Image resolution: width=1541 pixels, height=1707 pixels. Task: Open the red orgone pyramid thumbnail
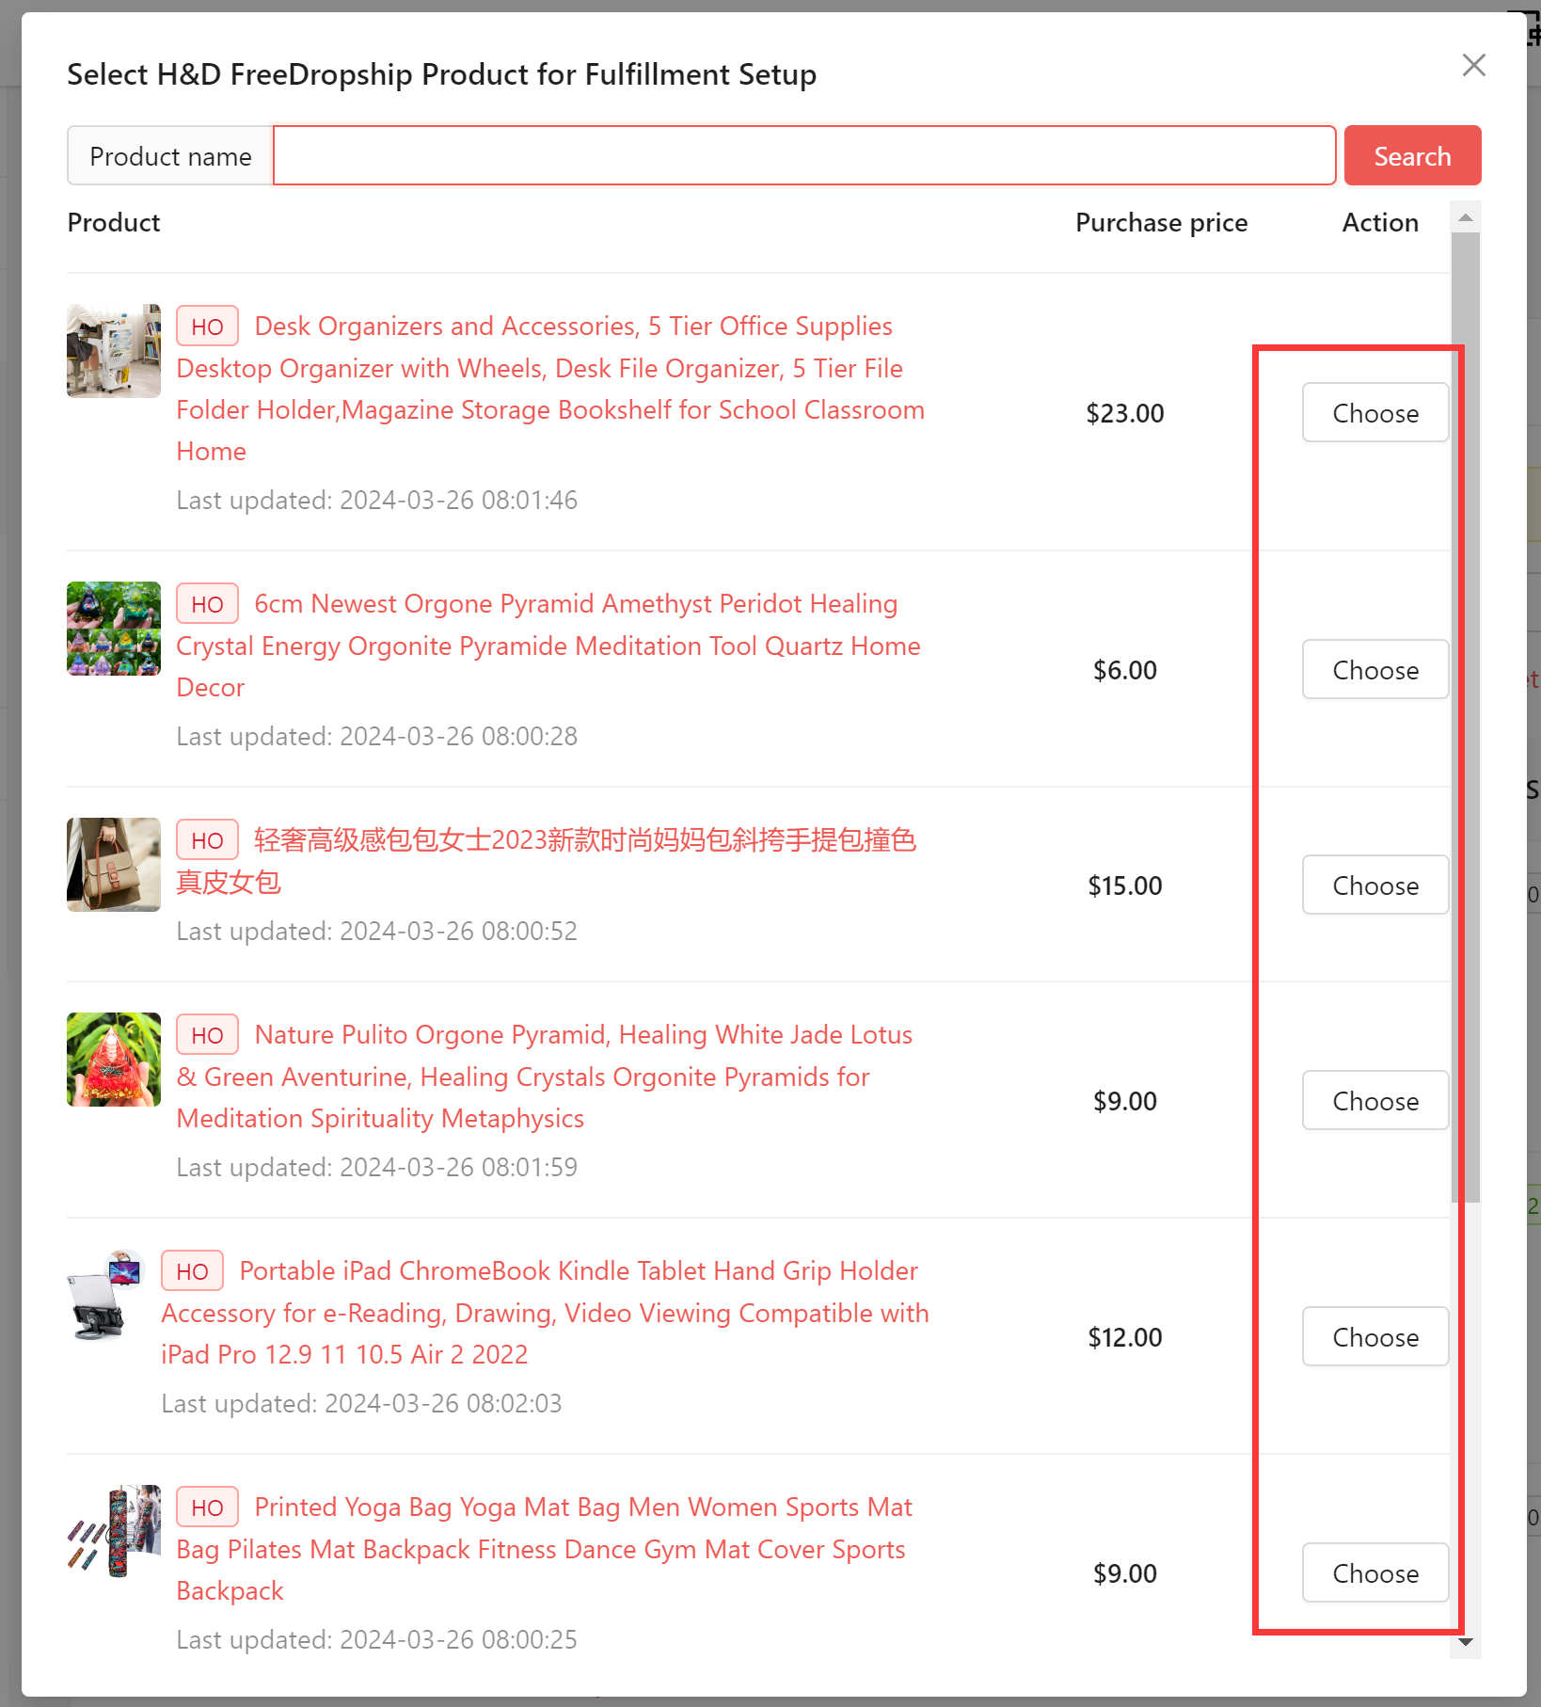114,1060
